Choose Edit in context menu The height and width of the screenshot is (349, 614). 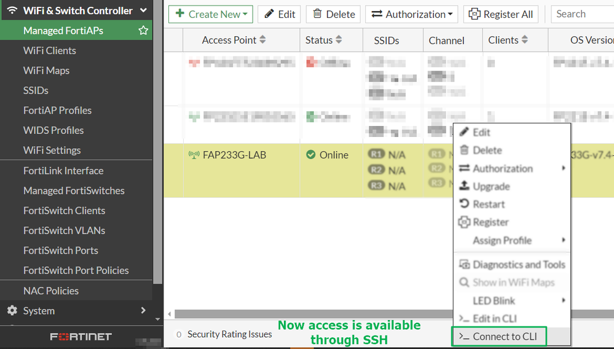point(512,132)
